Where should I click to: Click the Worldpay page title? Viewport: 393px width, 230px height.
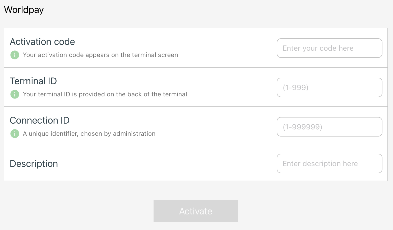click(x=24, y=10)
